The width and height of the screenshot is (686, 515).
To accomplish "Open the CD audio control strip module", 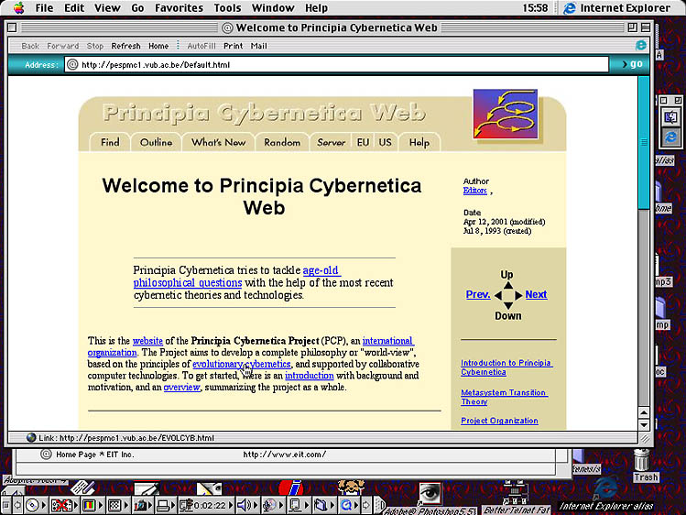I will [x=35, y=505].
